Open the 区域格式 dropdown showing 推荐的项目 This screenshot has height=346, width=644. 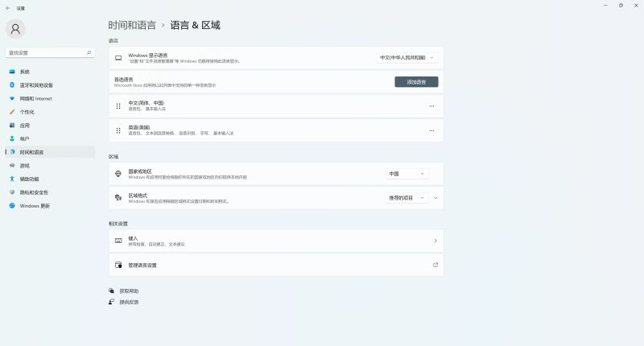coord(407,198)
